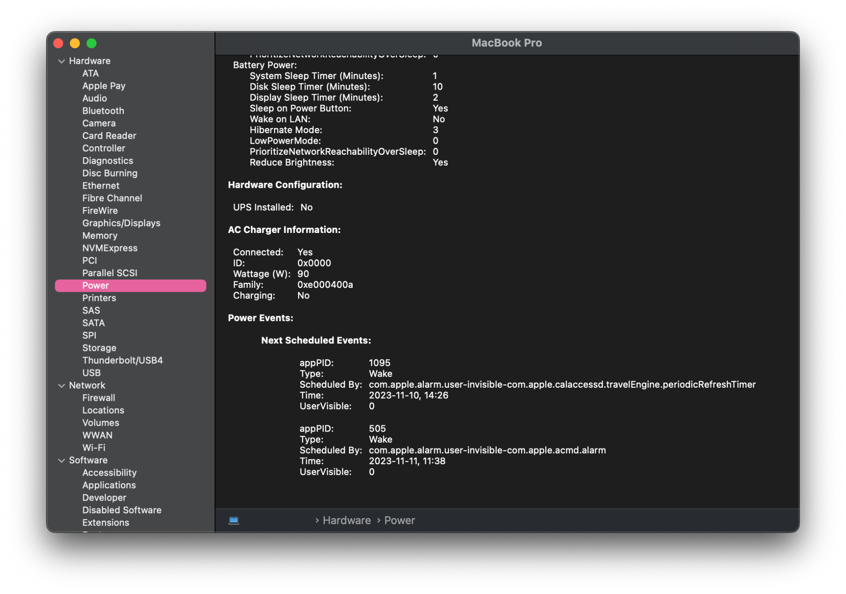Open the NVMExpress hardware entry
The width and height of the screenshot is (846, 594).
(110, 248)
